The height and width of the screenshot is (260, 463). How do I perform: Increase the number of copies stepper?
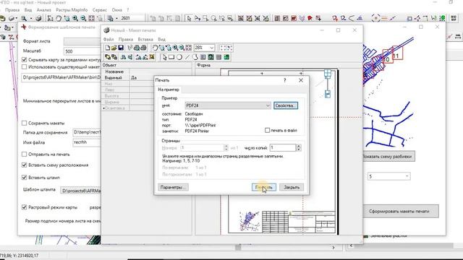coord(299,146)
